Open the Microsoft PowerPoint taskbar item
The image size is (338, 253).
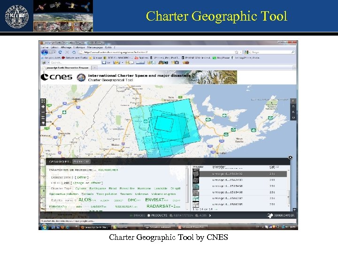[192, 227]
